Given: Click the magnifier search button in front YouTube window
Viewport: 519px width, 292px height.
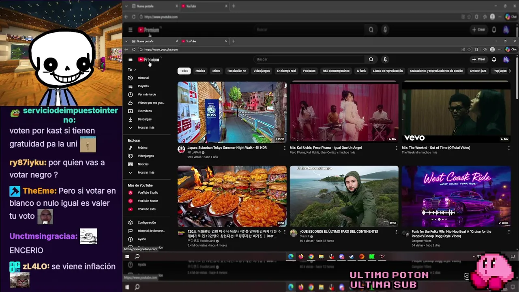Looking at the screenshot, I should (x=371, y=59).
